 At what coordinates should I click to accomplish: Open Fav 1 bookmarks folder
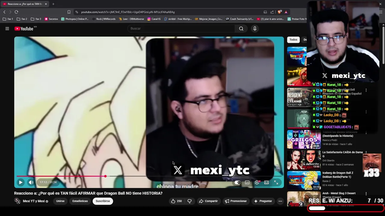8,19
